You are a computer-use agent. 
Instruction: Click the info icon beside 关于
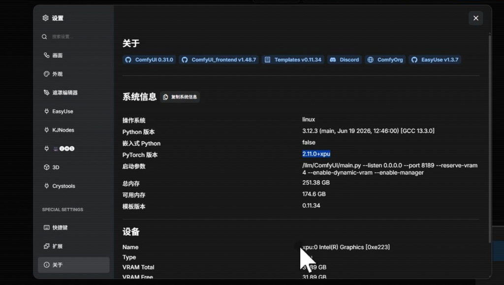(x=47, y=265)
